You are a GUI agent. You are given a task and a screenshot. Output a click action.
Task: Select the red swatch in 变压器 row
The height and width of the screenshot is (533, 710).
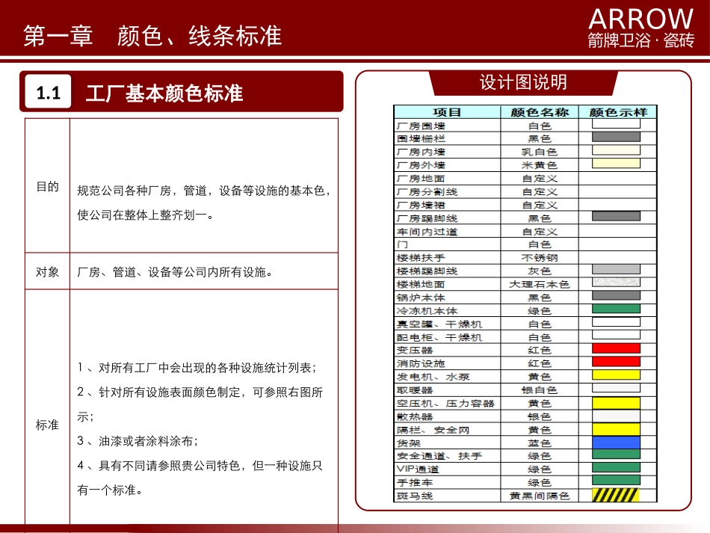pyautogui.click(x=616, y=349)
